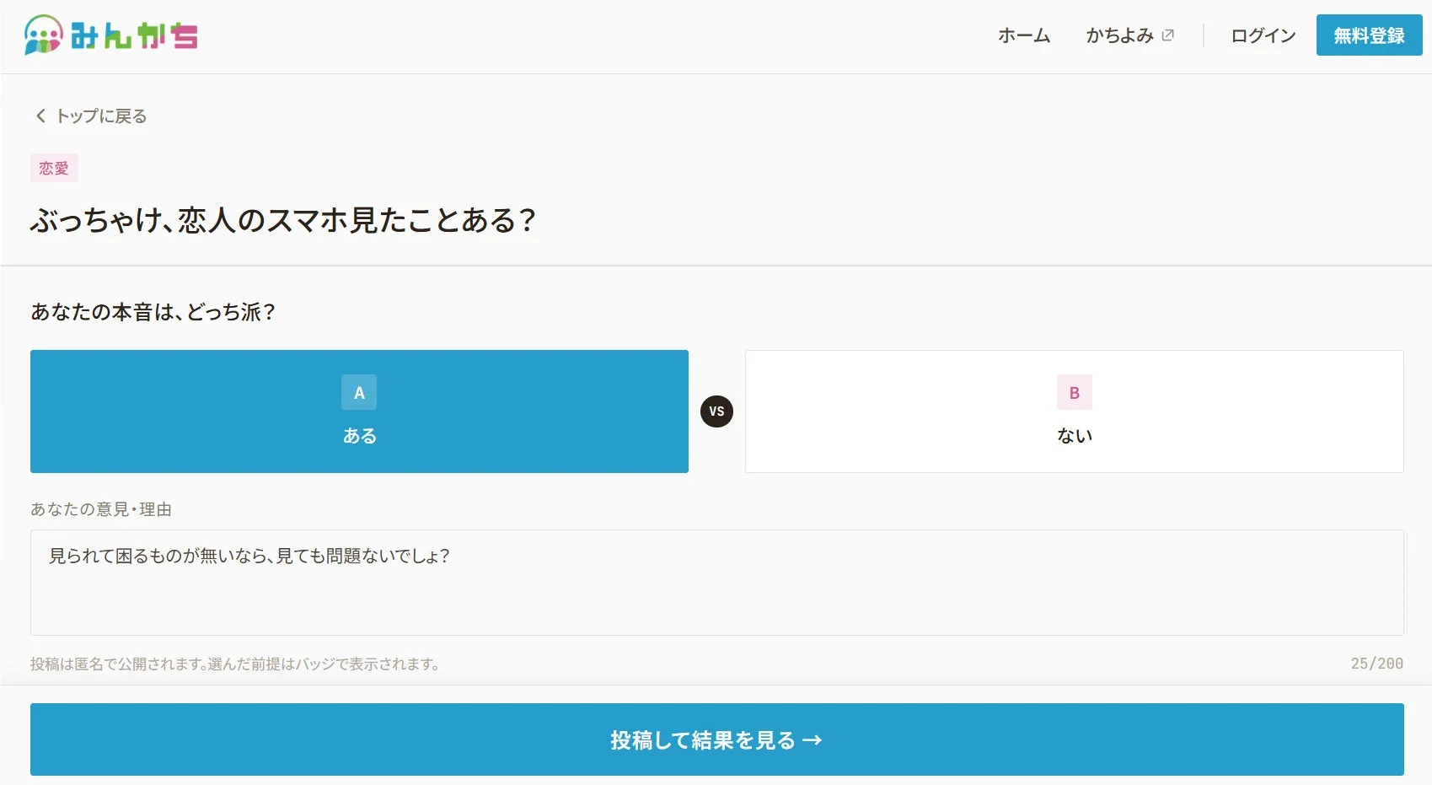Click the ある label in option A
The height and width of the screenshot is (785, 1432).
pyautogui.click(x=359, y=436)
